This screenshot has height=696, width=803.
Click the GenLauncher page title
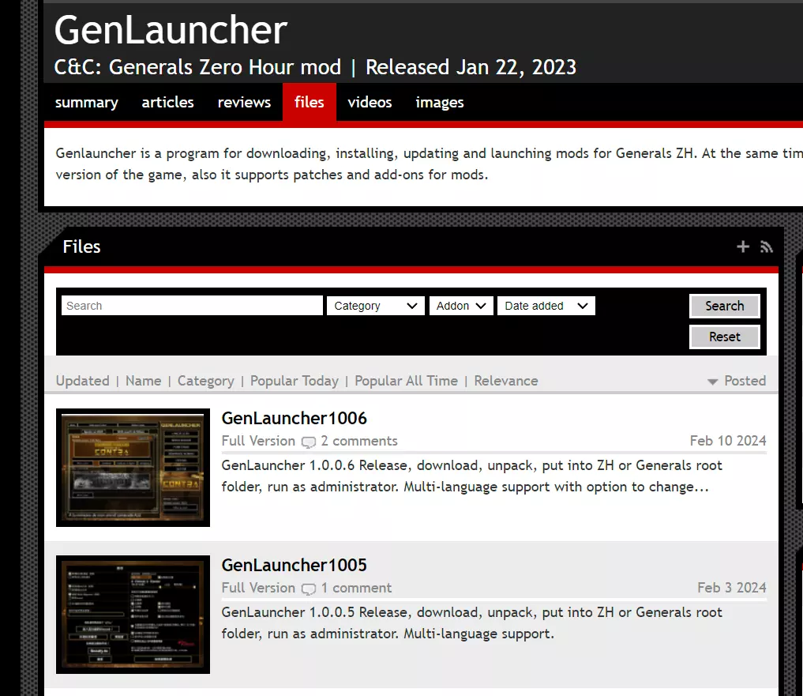point(171,30)
